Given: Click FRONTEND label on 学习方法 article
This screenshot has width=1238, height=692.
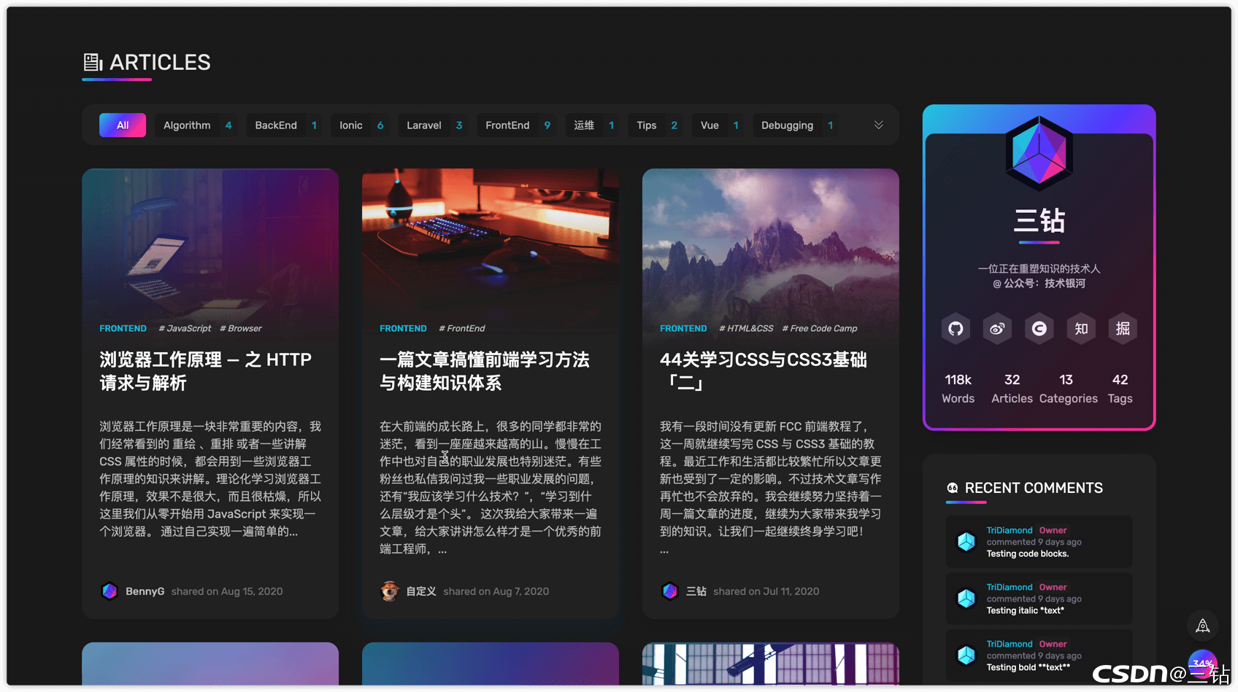Looking at the screenshot, I should pyautogui.click(x=403, y=329).
